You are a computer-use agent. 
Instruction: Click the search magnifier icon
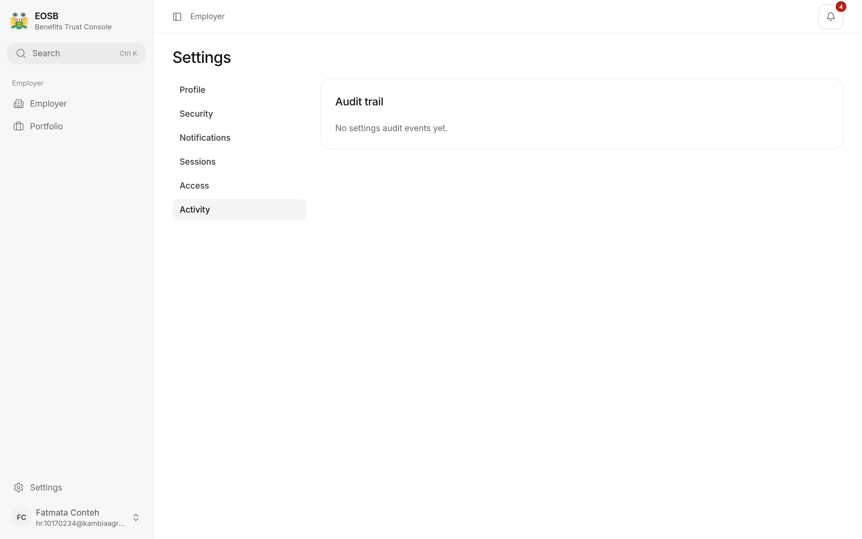point(21,54)
